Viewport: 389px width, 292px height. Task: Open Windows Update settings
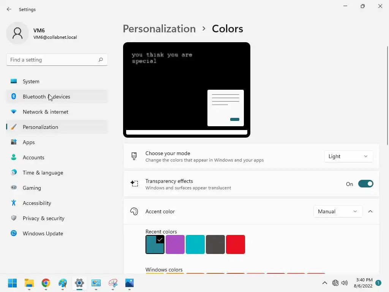pyautogui.click(x=57, y=233)
